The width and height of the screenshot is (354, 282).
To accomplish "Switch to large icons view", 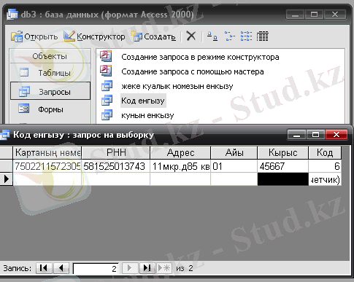I will click(212, 36).
